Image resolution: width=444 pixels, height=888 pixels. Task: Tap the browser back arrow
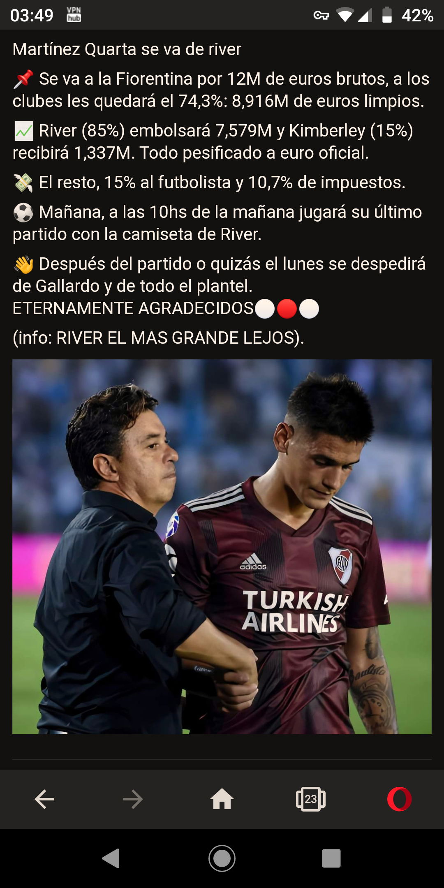point(44,799)
